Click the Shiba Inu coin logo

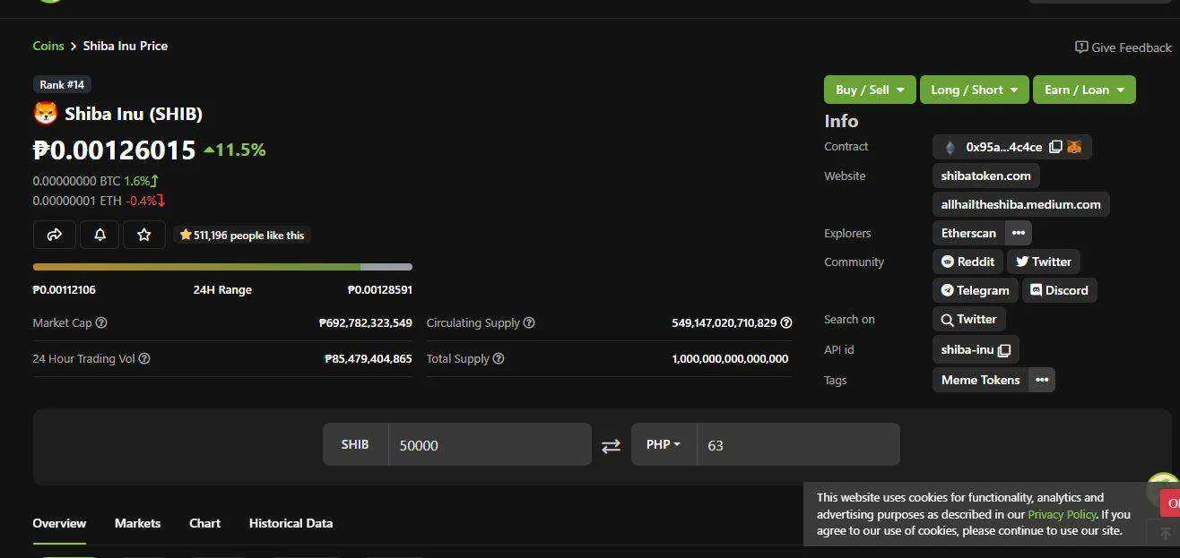coord(46,114)
